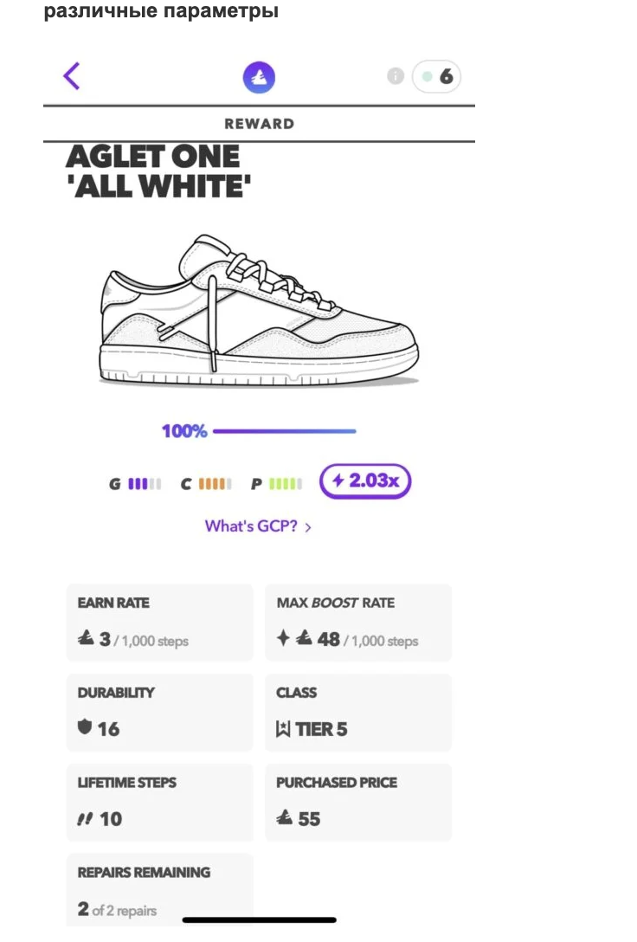Tap the Repairs Remaining card

pos(160,892)
